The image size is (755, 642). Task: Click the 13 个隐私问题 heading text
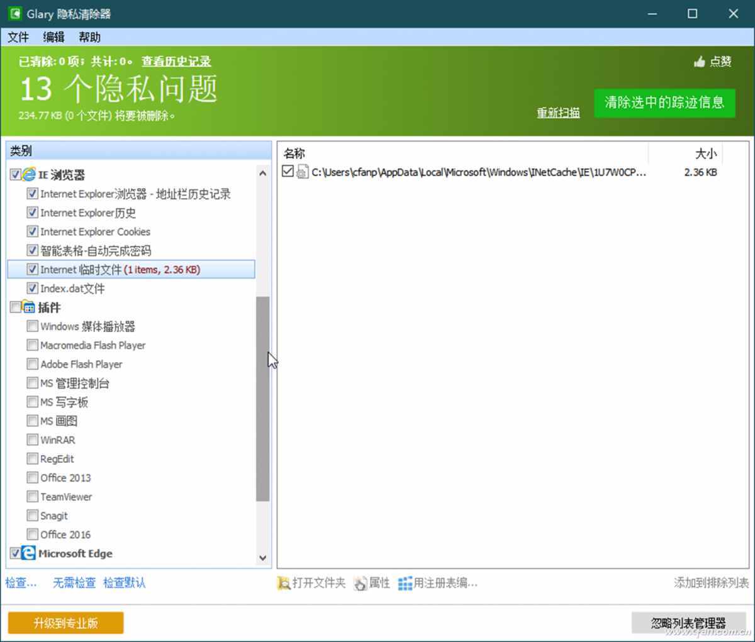119,89
